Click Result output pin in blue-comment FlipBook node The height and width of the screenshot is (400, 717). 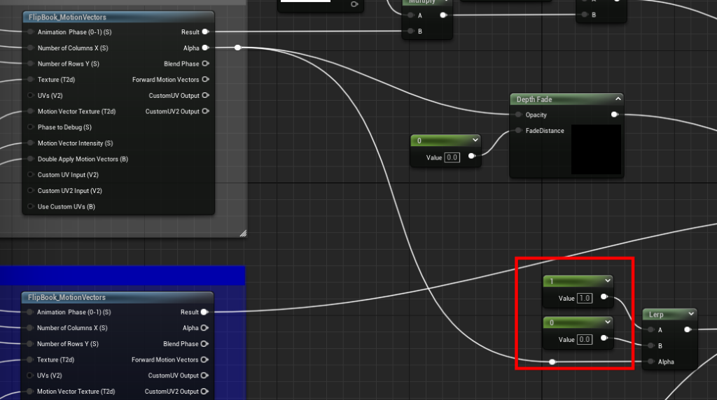pos(204,312)
